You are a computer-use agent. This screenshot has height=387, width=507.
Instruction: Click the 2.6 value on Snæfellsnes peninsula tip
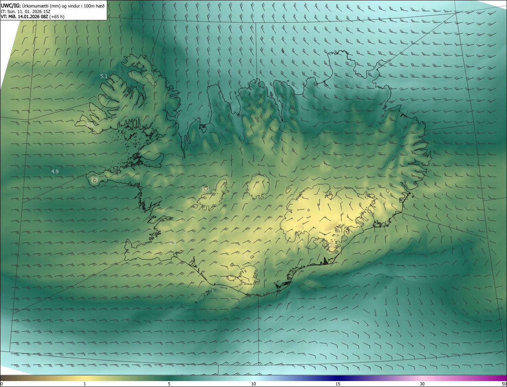pos(94,180)
